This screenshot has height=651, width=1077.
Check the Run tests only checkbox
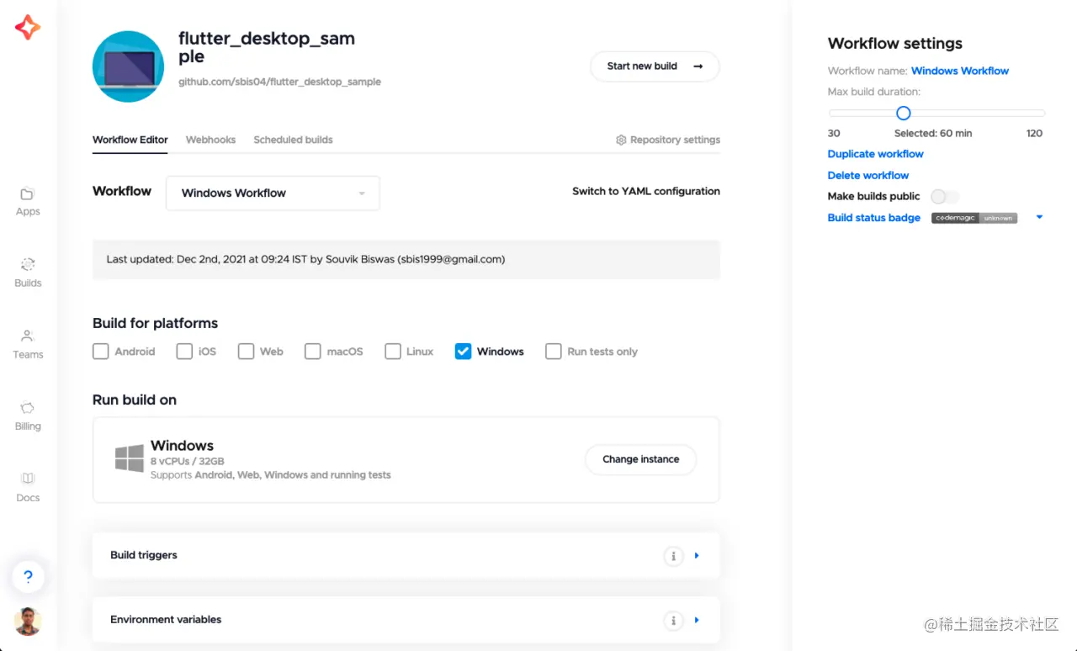pos(554,352)
